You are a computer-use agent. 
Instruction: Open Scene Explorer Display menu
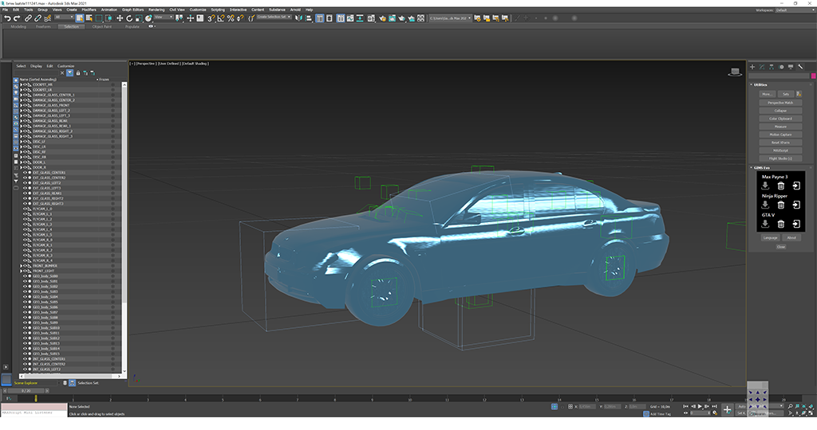coord(36,66)
